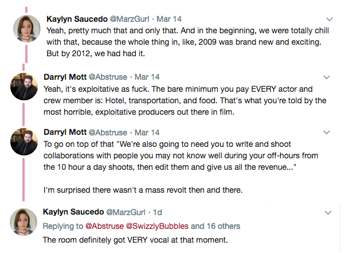This screenshot has width=345, height=253.
Task: Expand the options chevron on the first tweet
Action: 330,19
